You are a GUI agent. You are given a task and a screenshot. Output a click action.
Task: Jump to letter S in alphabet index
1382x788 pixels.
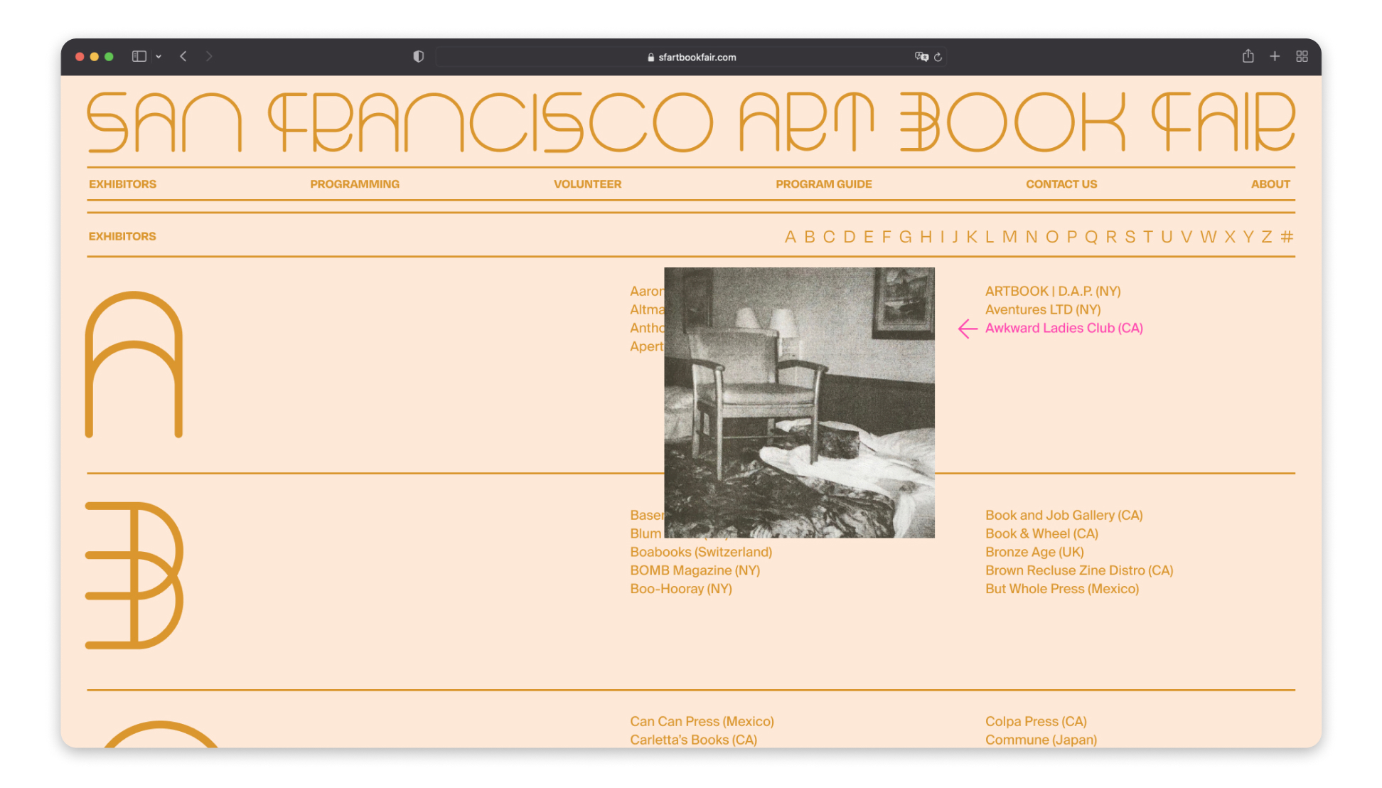click(1130, 237)
